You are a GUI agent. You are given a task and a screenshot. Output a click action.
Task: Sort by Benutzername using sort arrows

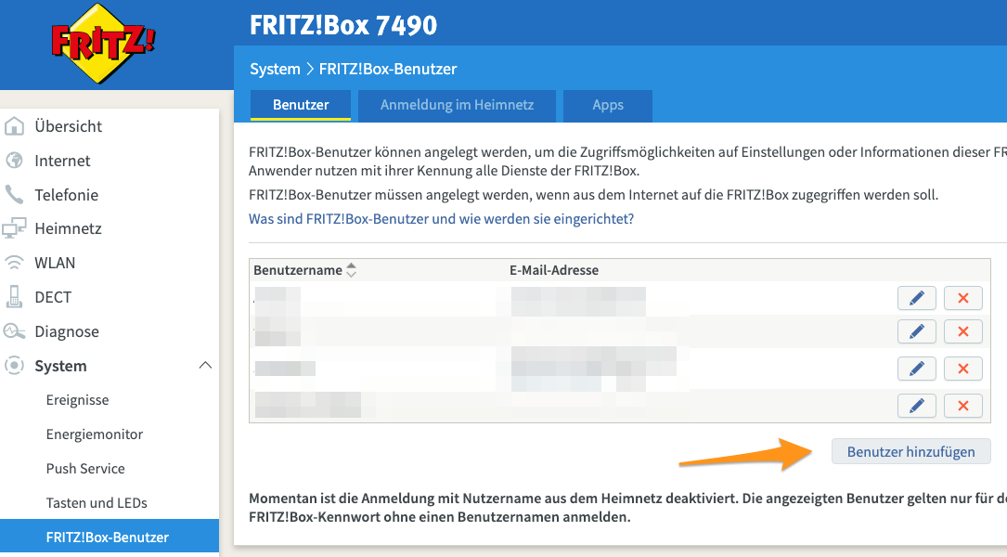[x=352, y=270]
